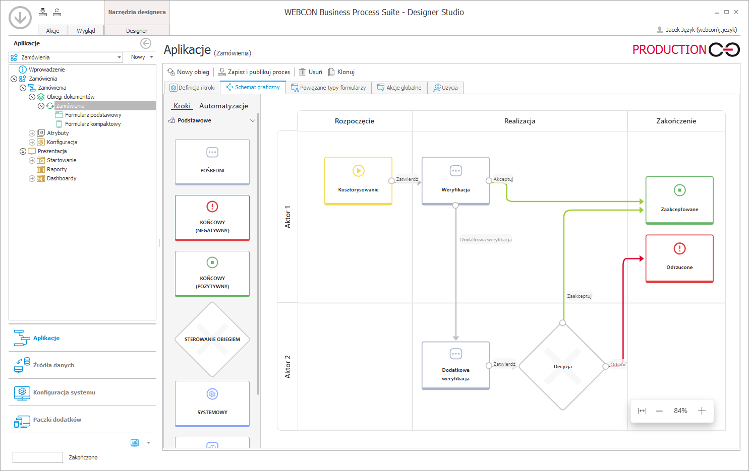This screenshot has width=749, height=471.
Task: Select the Odrzucone final step
Action: coord(679,258)
